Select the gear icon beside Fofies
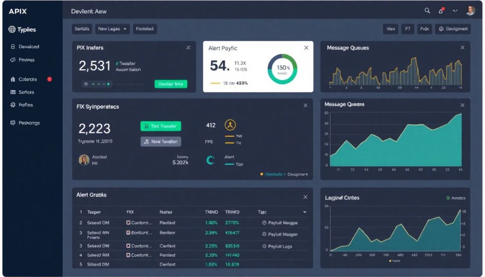The width and height of the screenshot is (485, 277). click(13, 105)
